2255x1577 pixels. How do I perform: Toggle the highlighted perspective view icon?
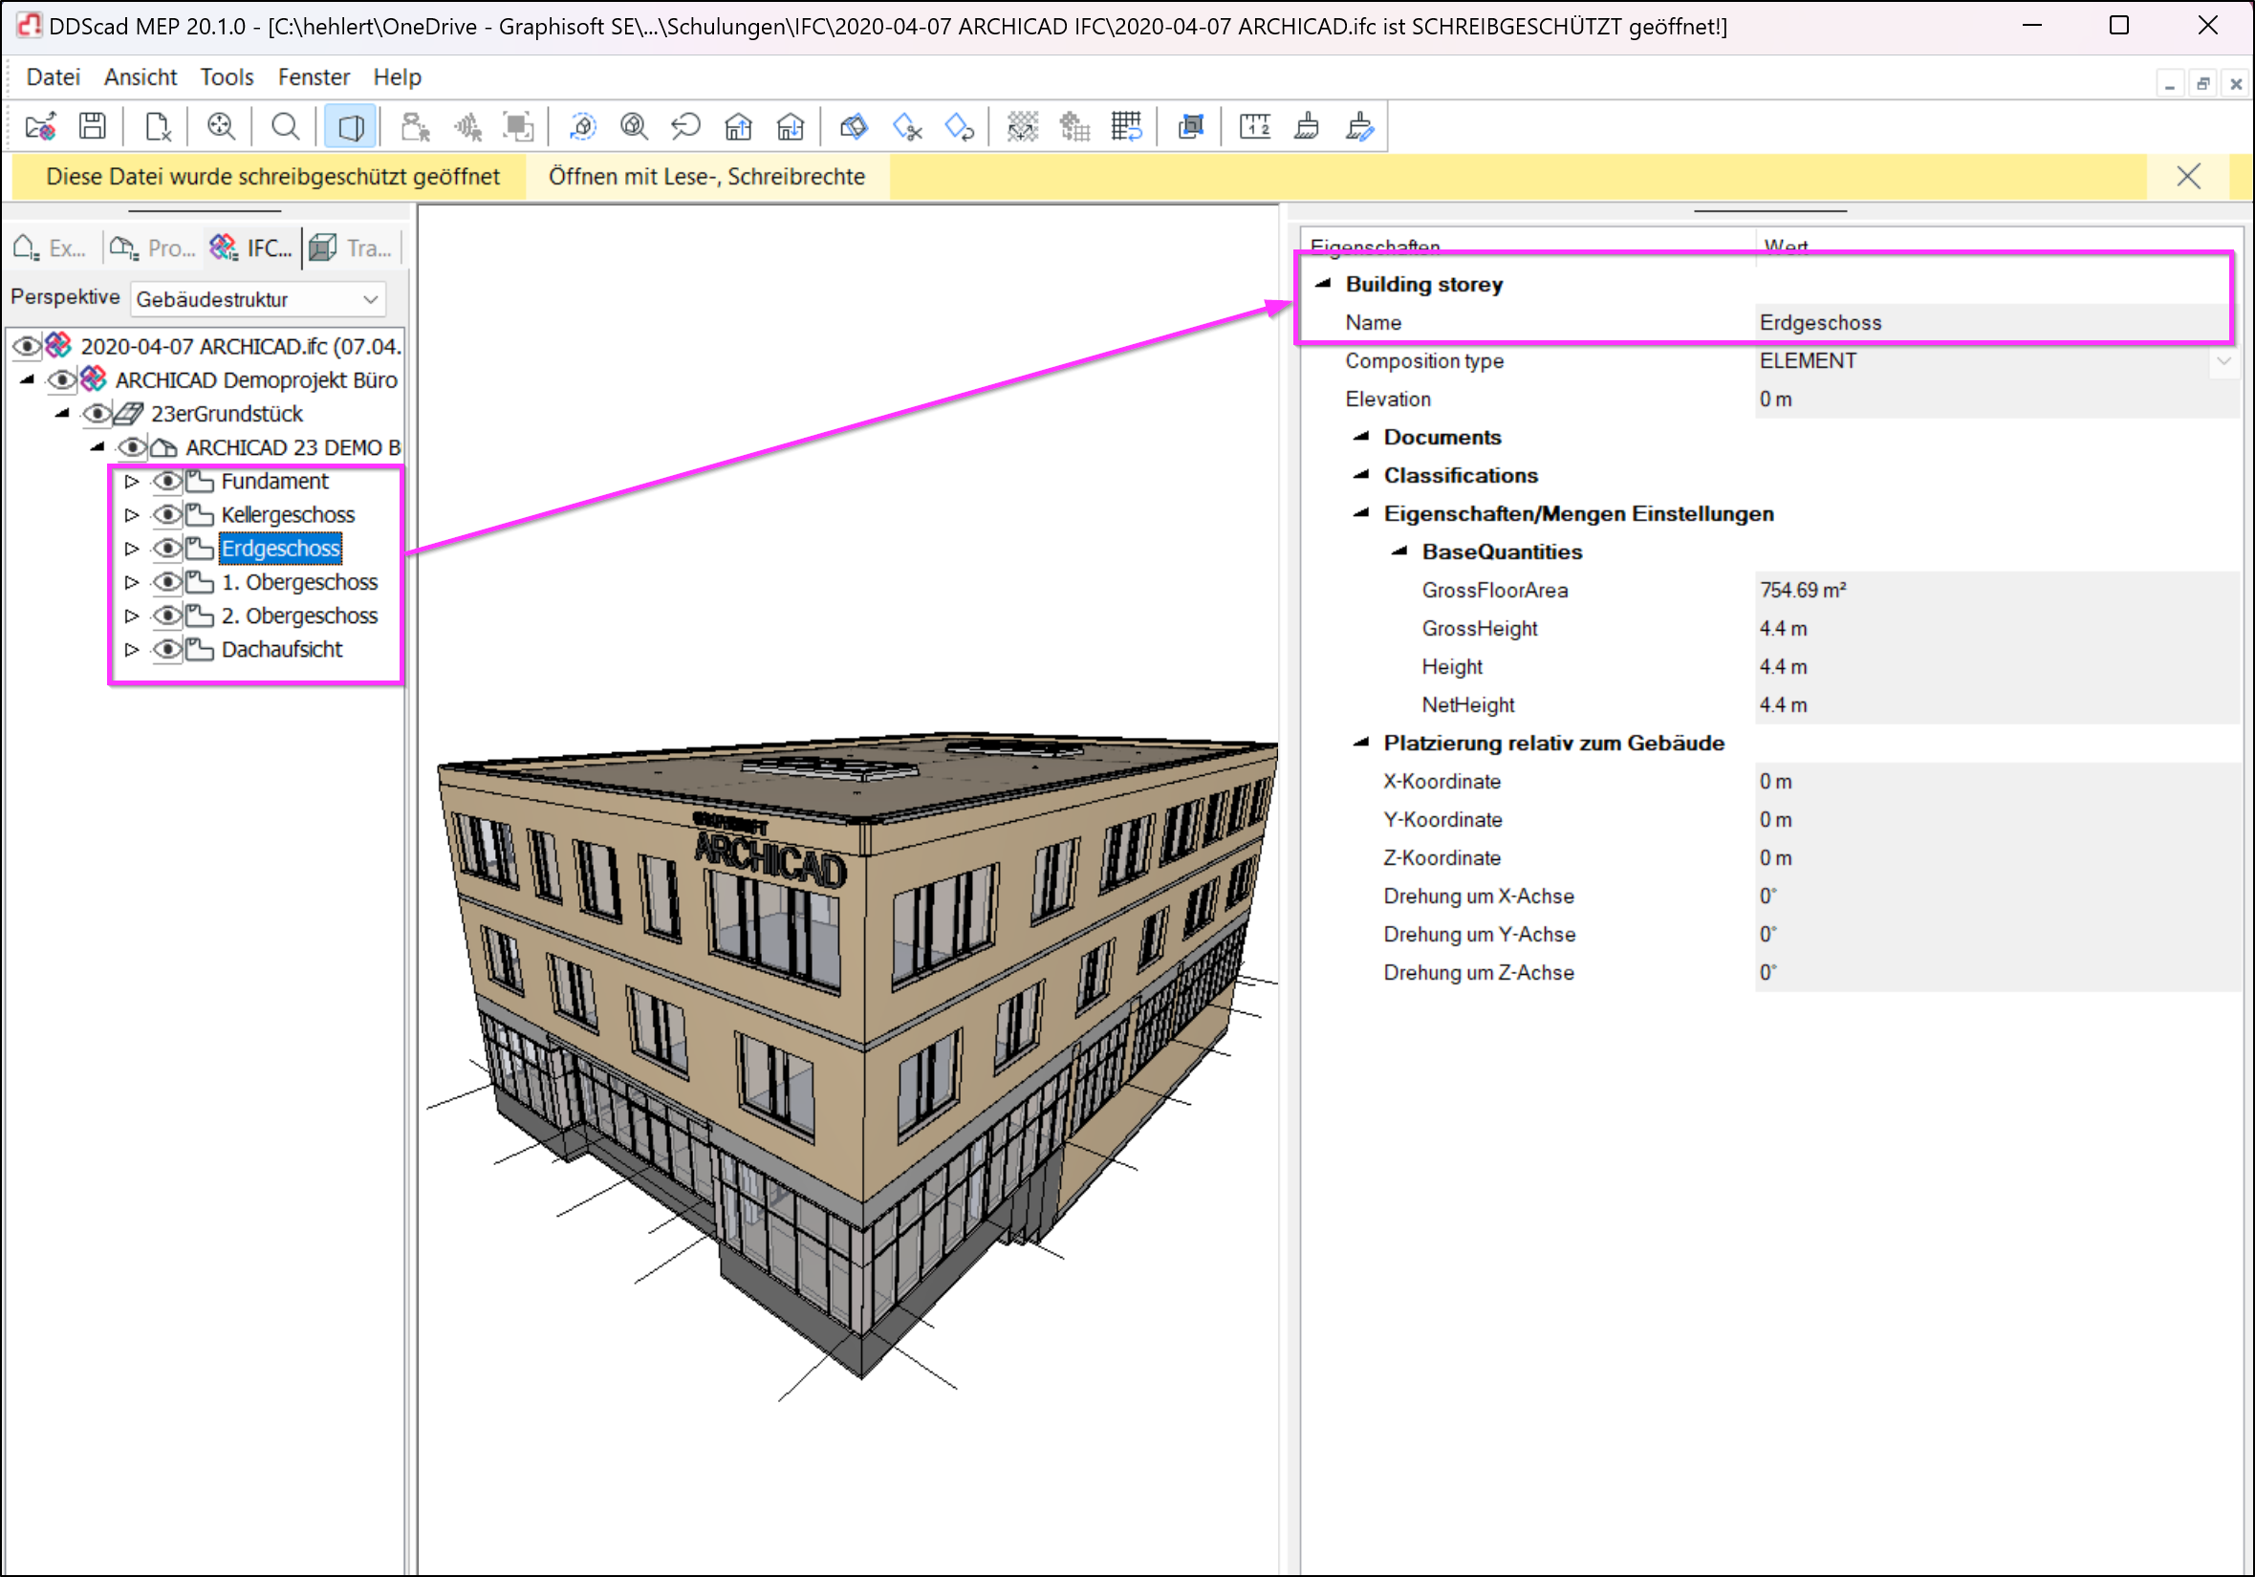click(350, 127)
